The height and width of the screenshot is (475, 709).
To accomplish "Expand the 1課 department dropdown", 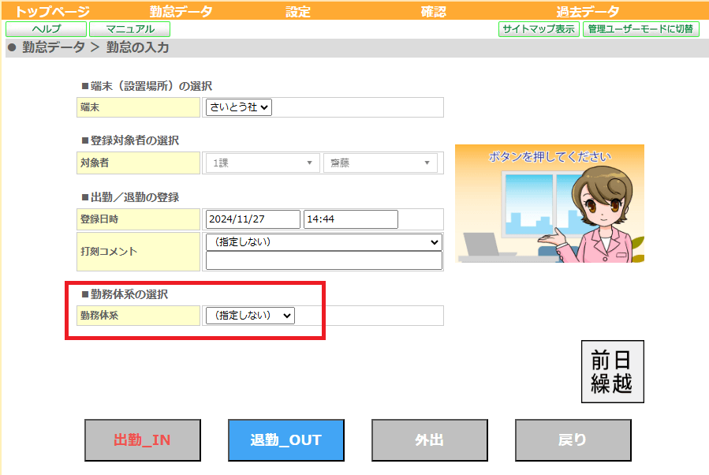I will point(263,163).
